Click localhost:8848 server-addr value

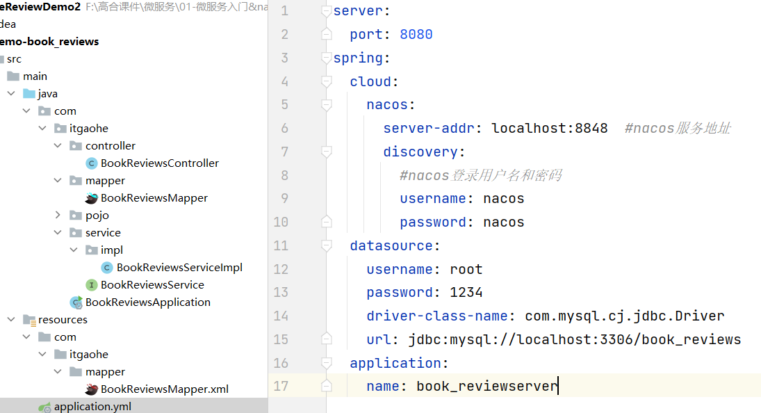(x=550, y=128)
